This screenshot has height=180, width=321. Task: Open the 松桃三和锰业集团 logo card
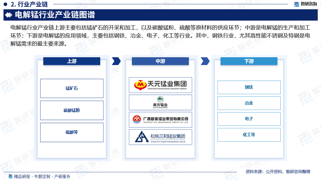coord(160,137)
